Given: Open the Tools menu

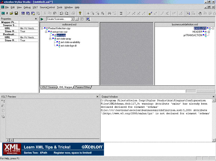Looking at the screenshot, I should coord(59,7).
